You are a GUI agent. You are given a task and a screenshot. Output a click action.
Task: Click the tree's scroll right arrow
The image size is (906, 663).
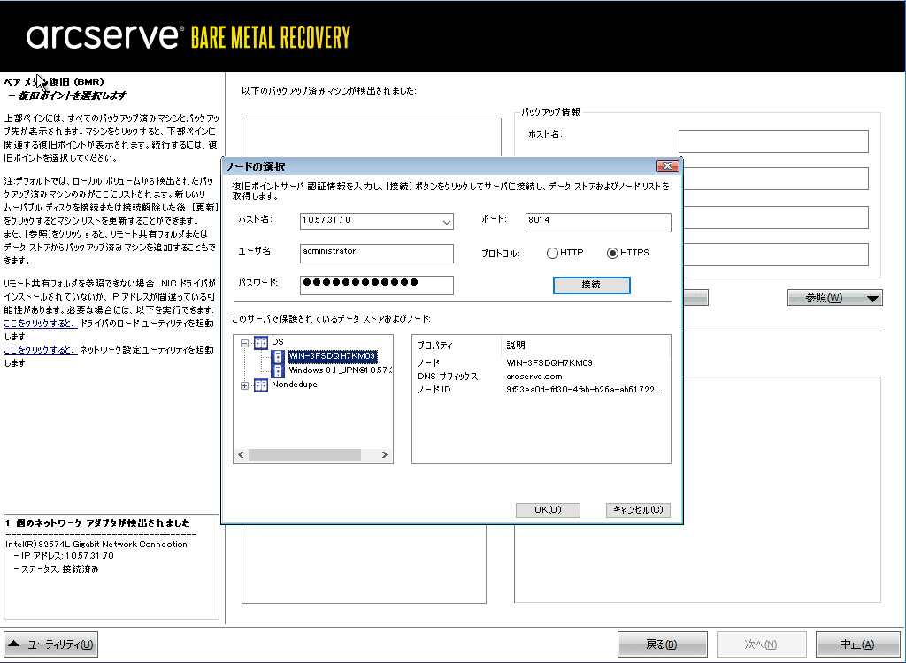point(385,455)
